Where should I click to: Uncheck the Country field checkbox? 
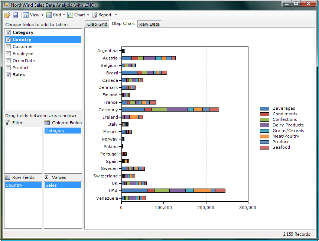8,39
